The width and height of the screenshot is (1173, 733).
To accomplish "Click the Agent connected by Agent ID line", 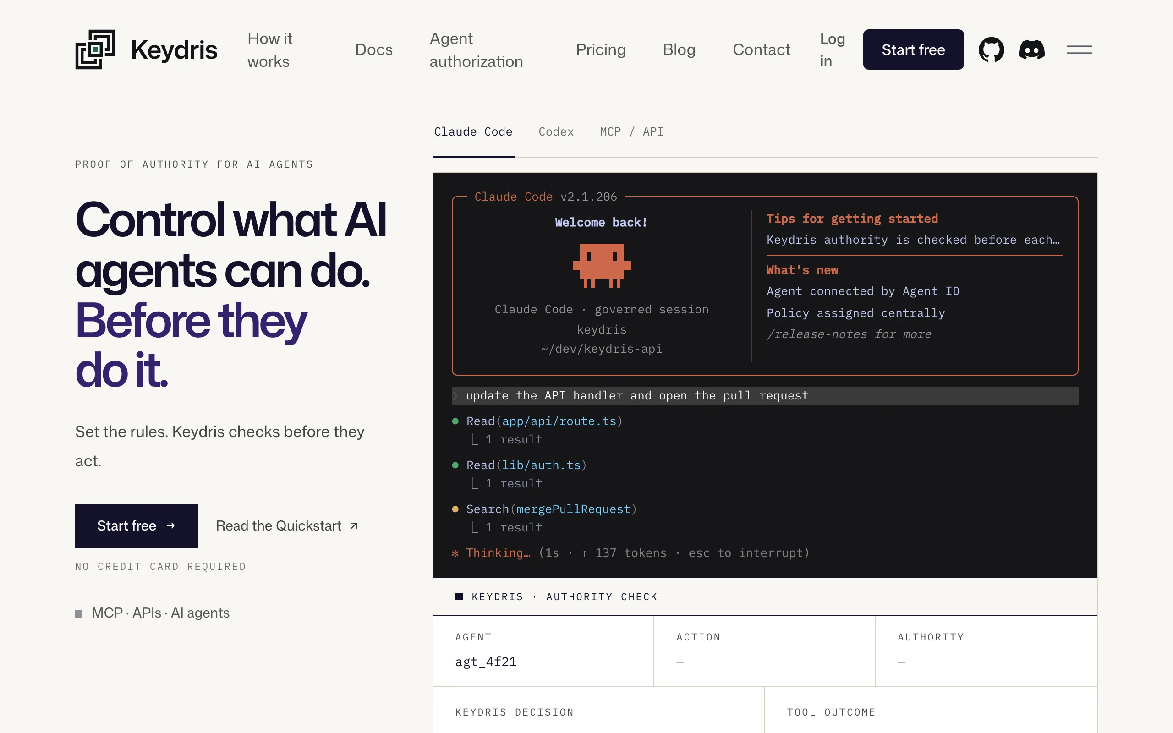I will tap(863, 291).
